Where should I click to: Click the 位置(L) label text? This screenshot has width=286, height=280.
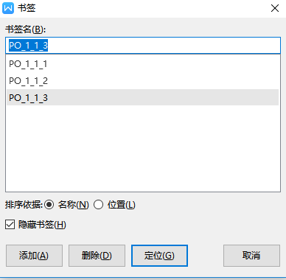(121, 205)
